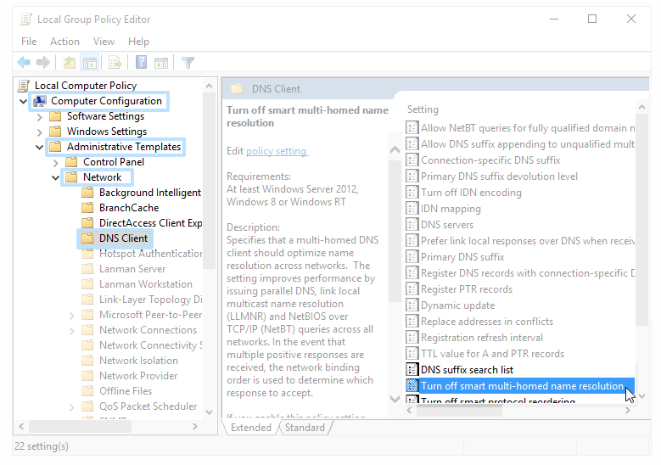The image size is (661, 465).
Task: Click policy icon beside Primary DNS suffix
Action: pos(412,257)
